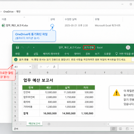Open the 수식 ribbon tab
This screenshot has height=134, width=134.
point(67,54)
